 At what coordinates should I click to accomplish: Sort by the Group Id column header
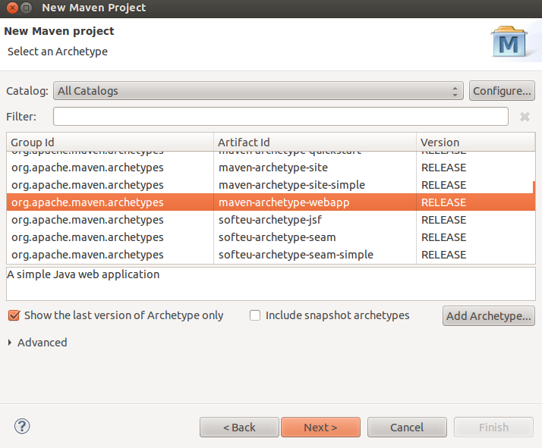(110, 143)
